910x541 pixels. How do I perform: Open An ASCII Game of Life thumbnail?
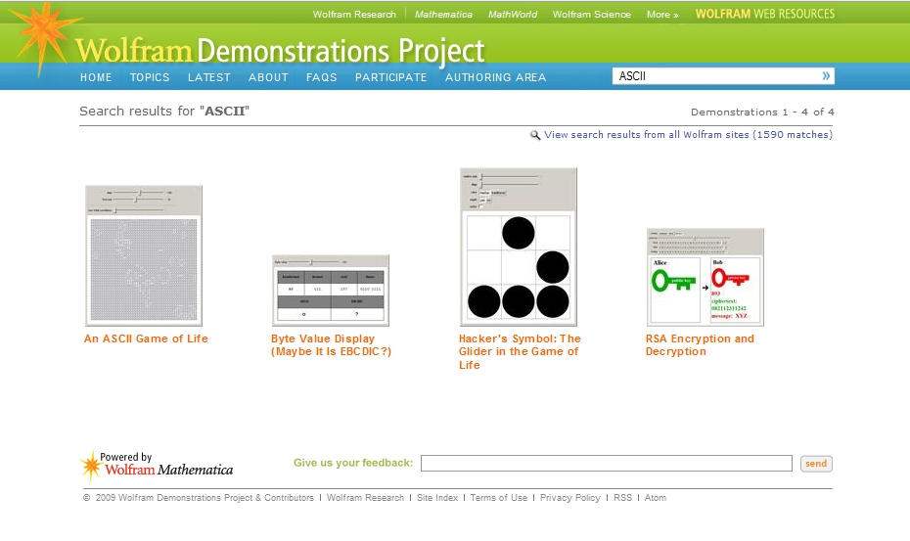tap(144, 255)
